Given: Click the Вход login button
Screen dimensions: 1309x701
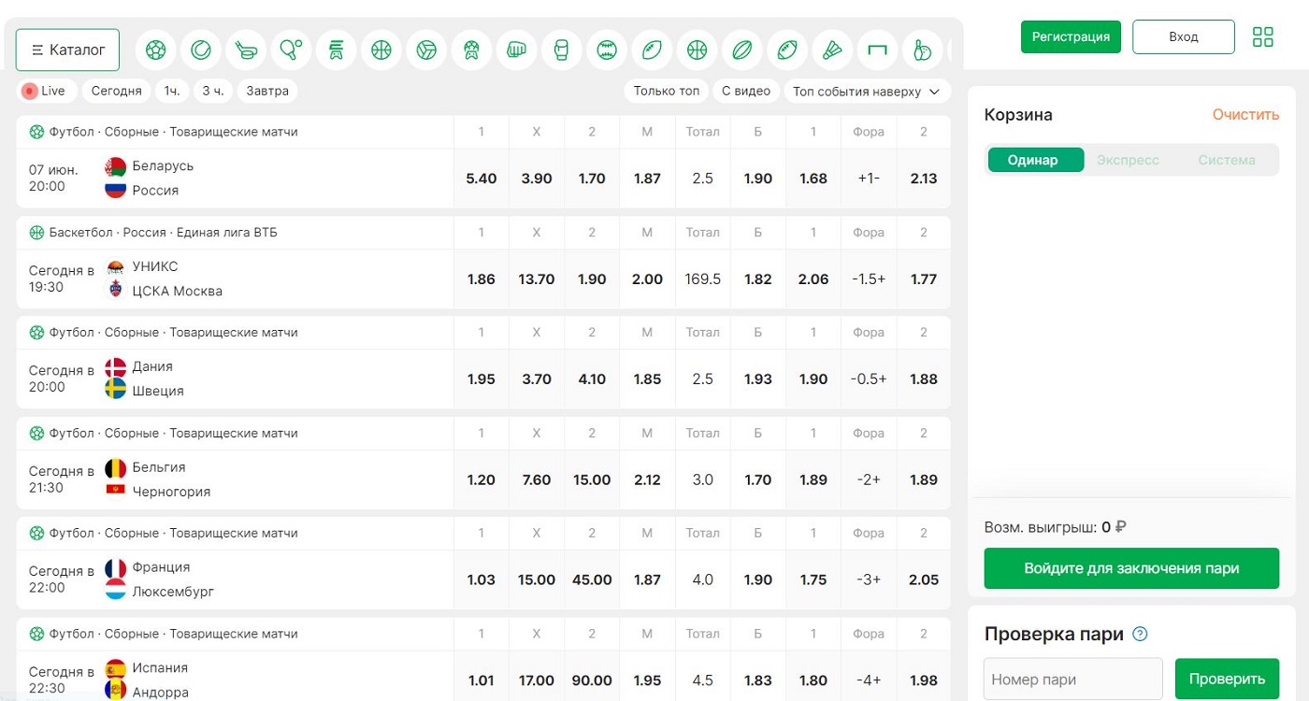Looking at the screenshot, I should click(x=1184, y=36).
